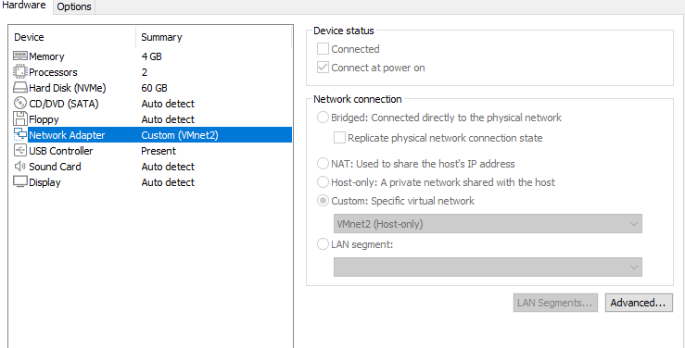Select the NAT network option
The width and height of the screenshot is (685, 348).
[323, 164]
